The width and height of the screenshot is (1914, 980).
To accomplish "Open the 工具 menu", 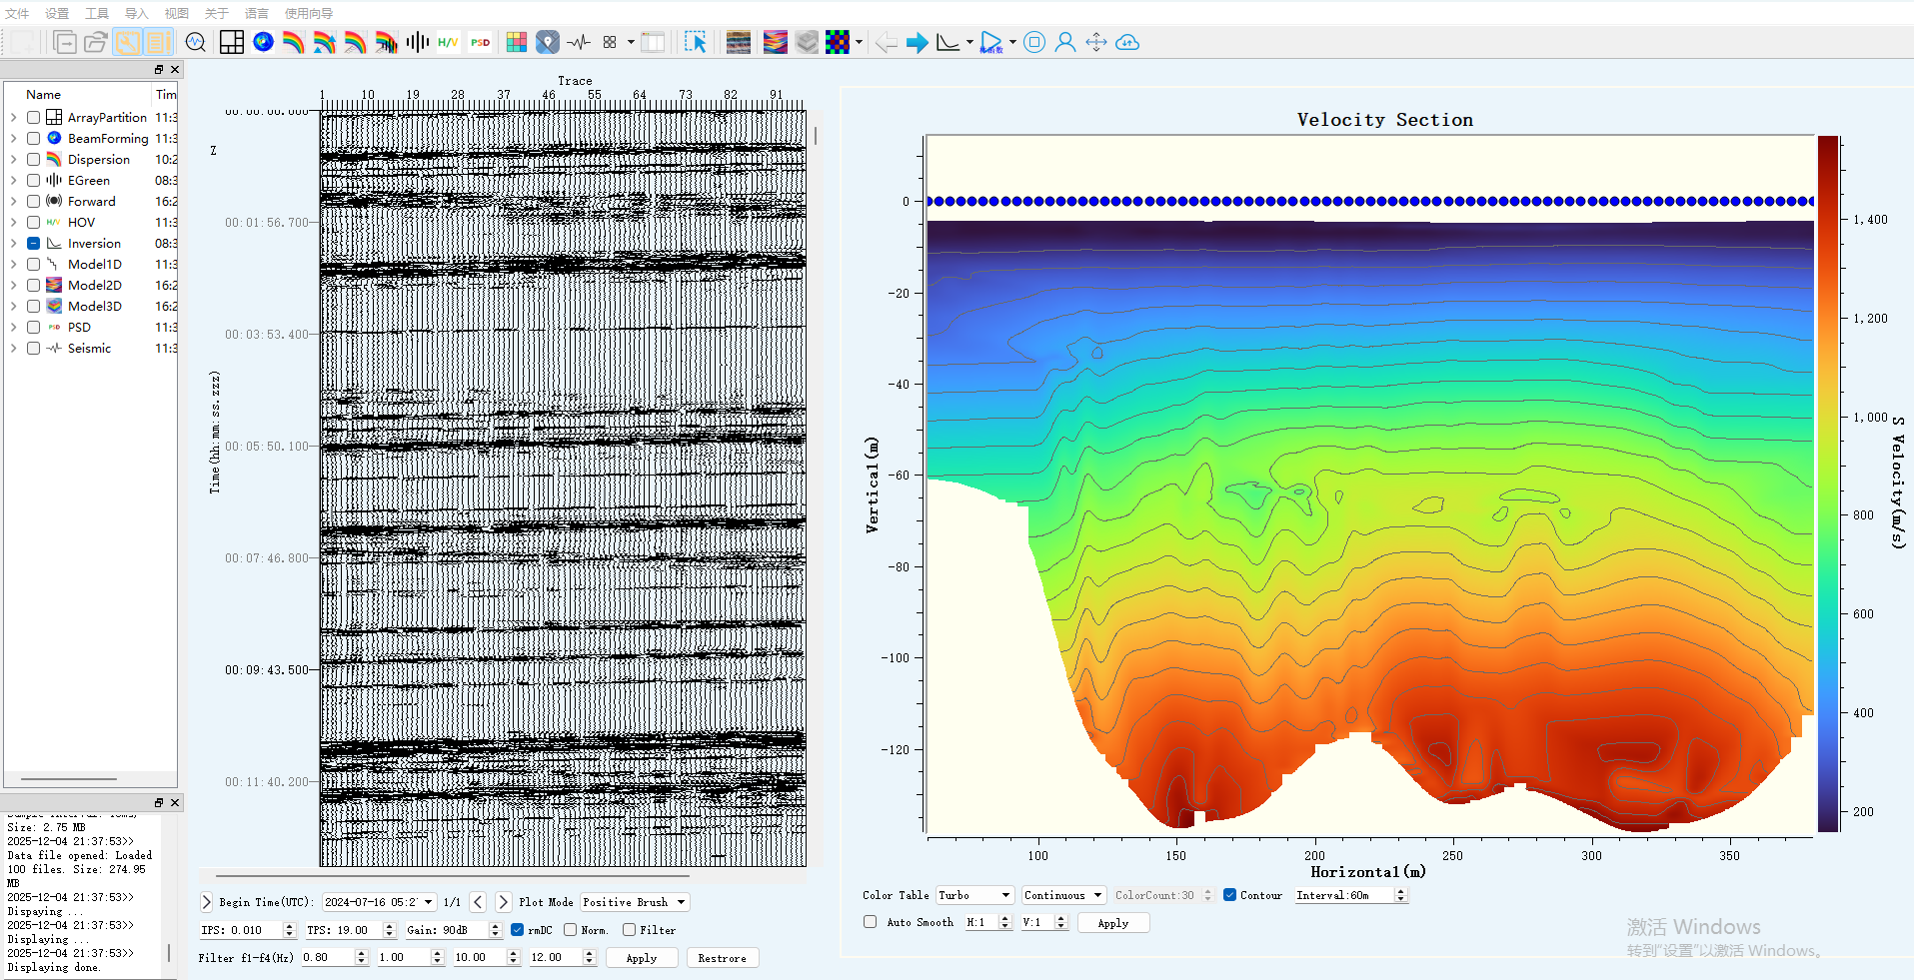I will 97,13.
